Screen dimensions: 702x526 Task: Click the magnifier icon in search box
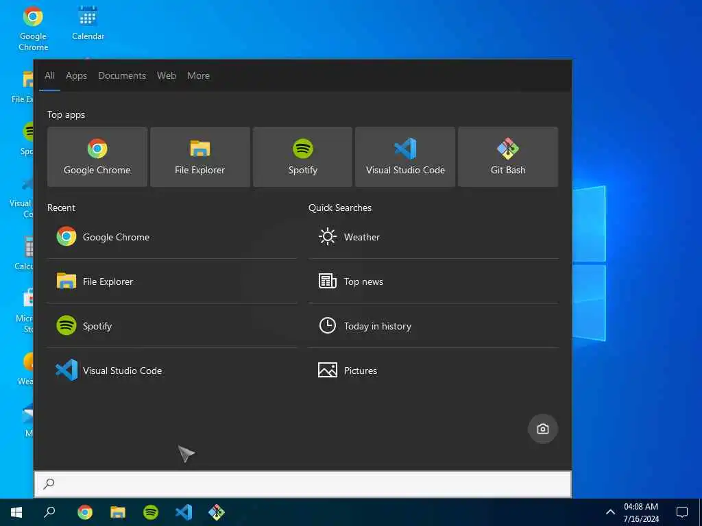(49, 484)
